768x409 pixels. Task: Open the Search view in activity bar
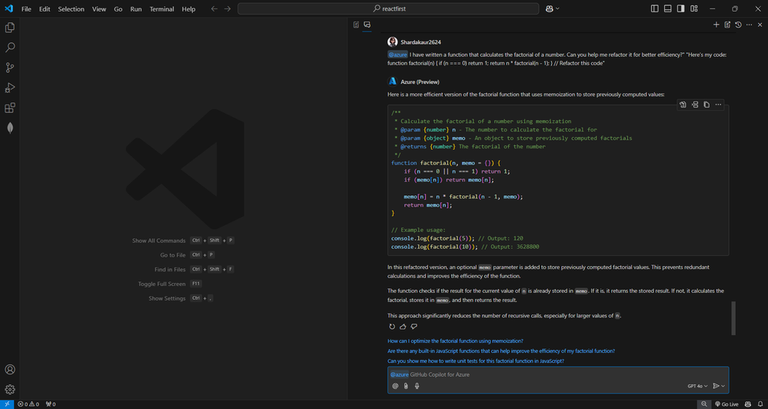click(x=10, y=48)
